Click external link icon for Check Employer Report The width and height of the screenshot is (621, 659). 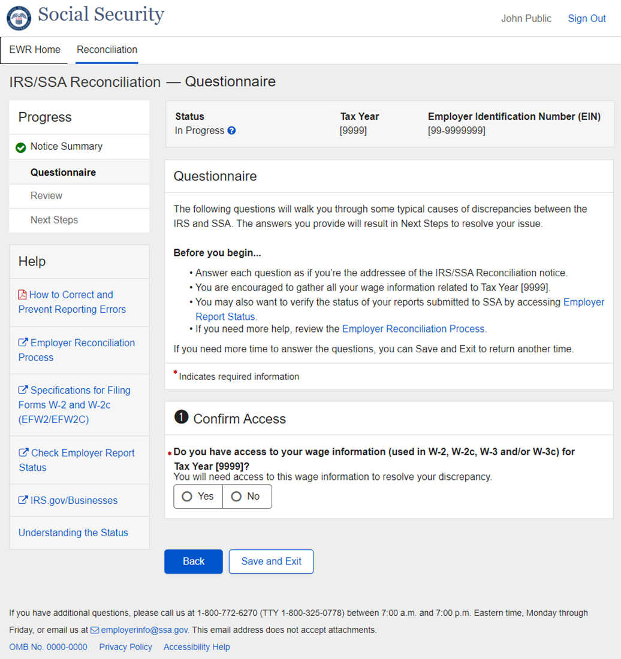[23, 453]
